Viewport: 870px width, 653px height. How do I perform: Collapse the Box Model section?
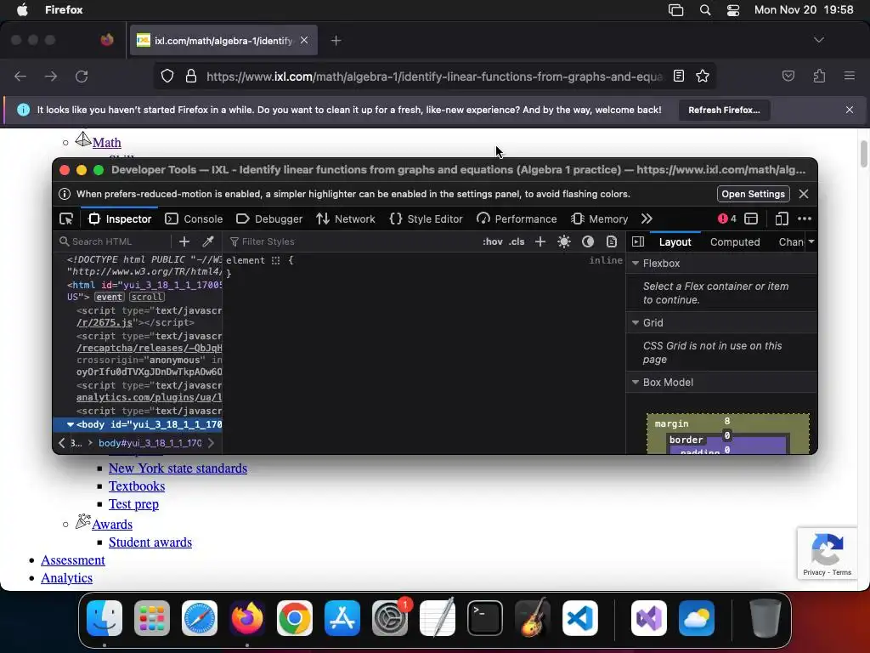coord(636,382)
